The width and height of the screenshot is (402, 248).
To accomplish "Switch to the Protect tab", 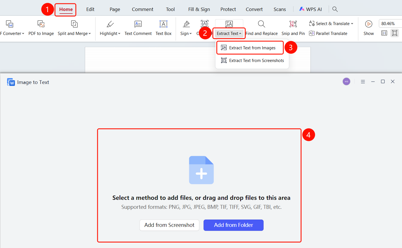I will (228, 9).
